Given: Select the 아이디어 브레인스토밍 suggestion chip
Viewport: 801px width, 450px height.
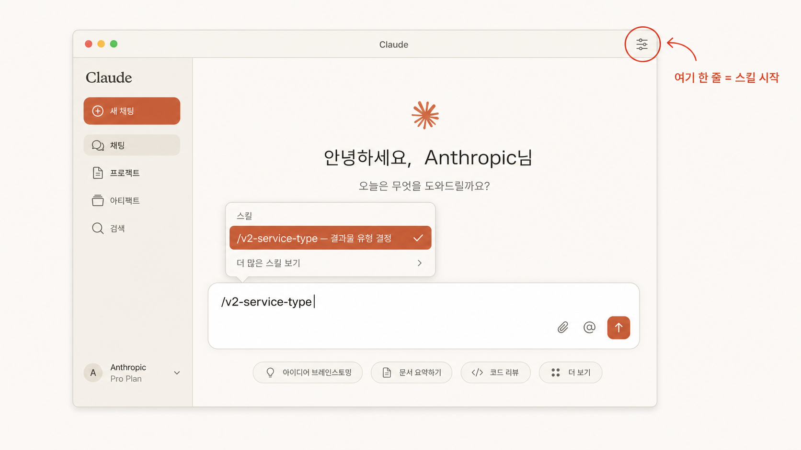Looking at the screenshot, I should (308, 373).
